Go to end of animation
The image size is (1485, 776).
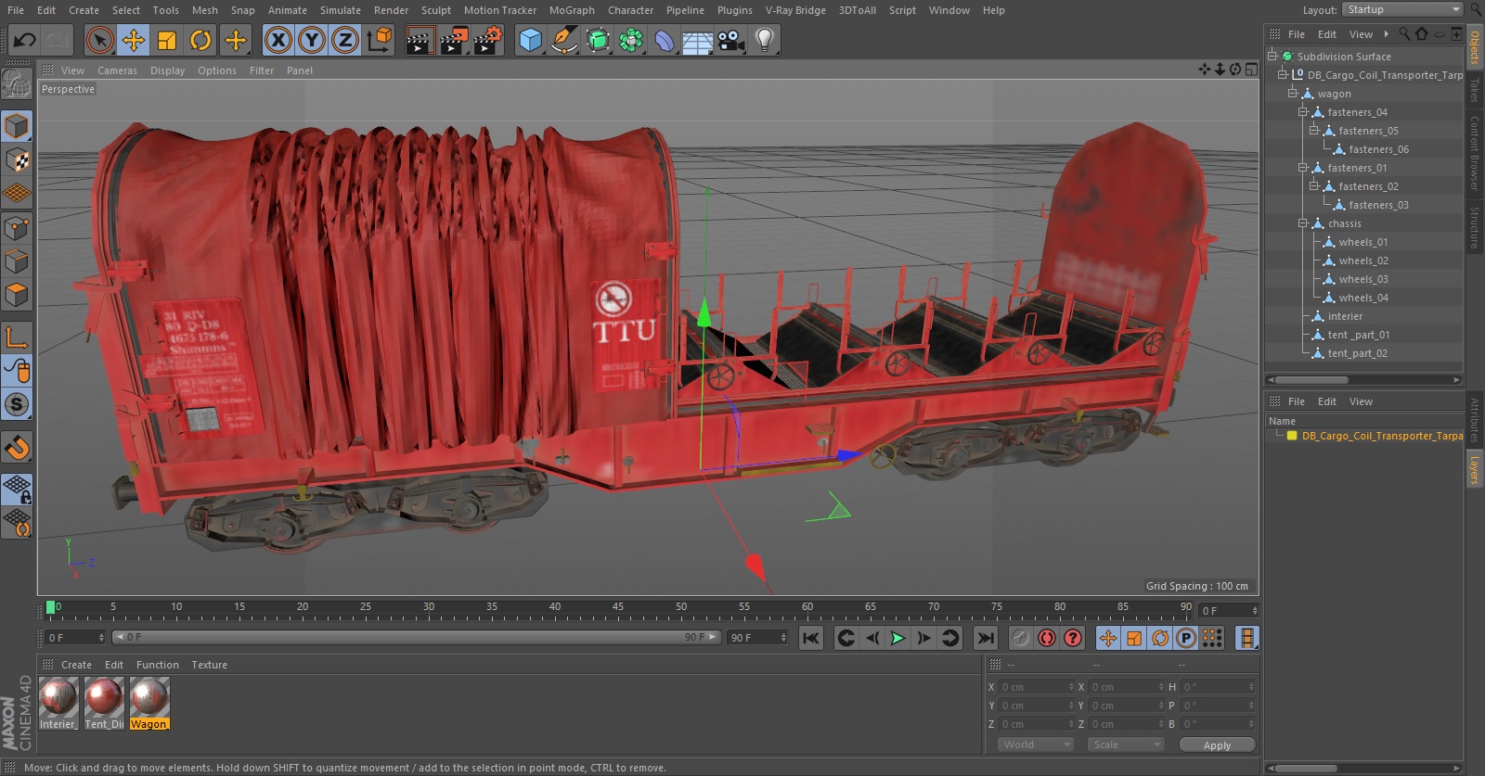coord(986,638)
